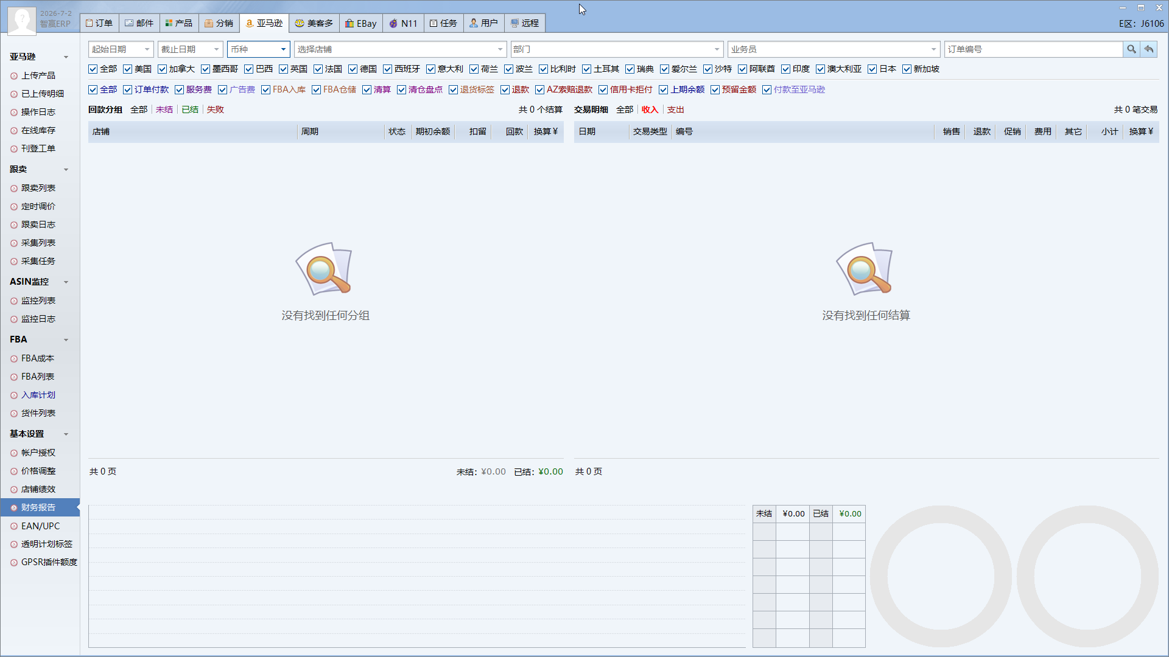
Task: Toggle the FBA仓储 checkbox
Action: (317, 90)
